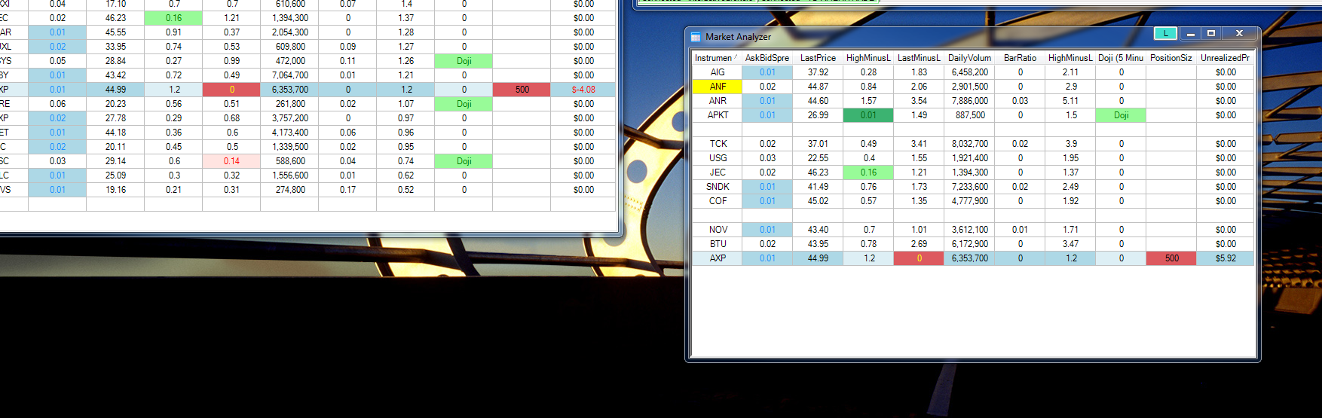
Task: Select the ANR instrument cell
Action: [718, 101]
